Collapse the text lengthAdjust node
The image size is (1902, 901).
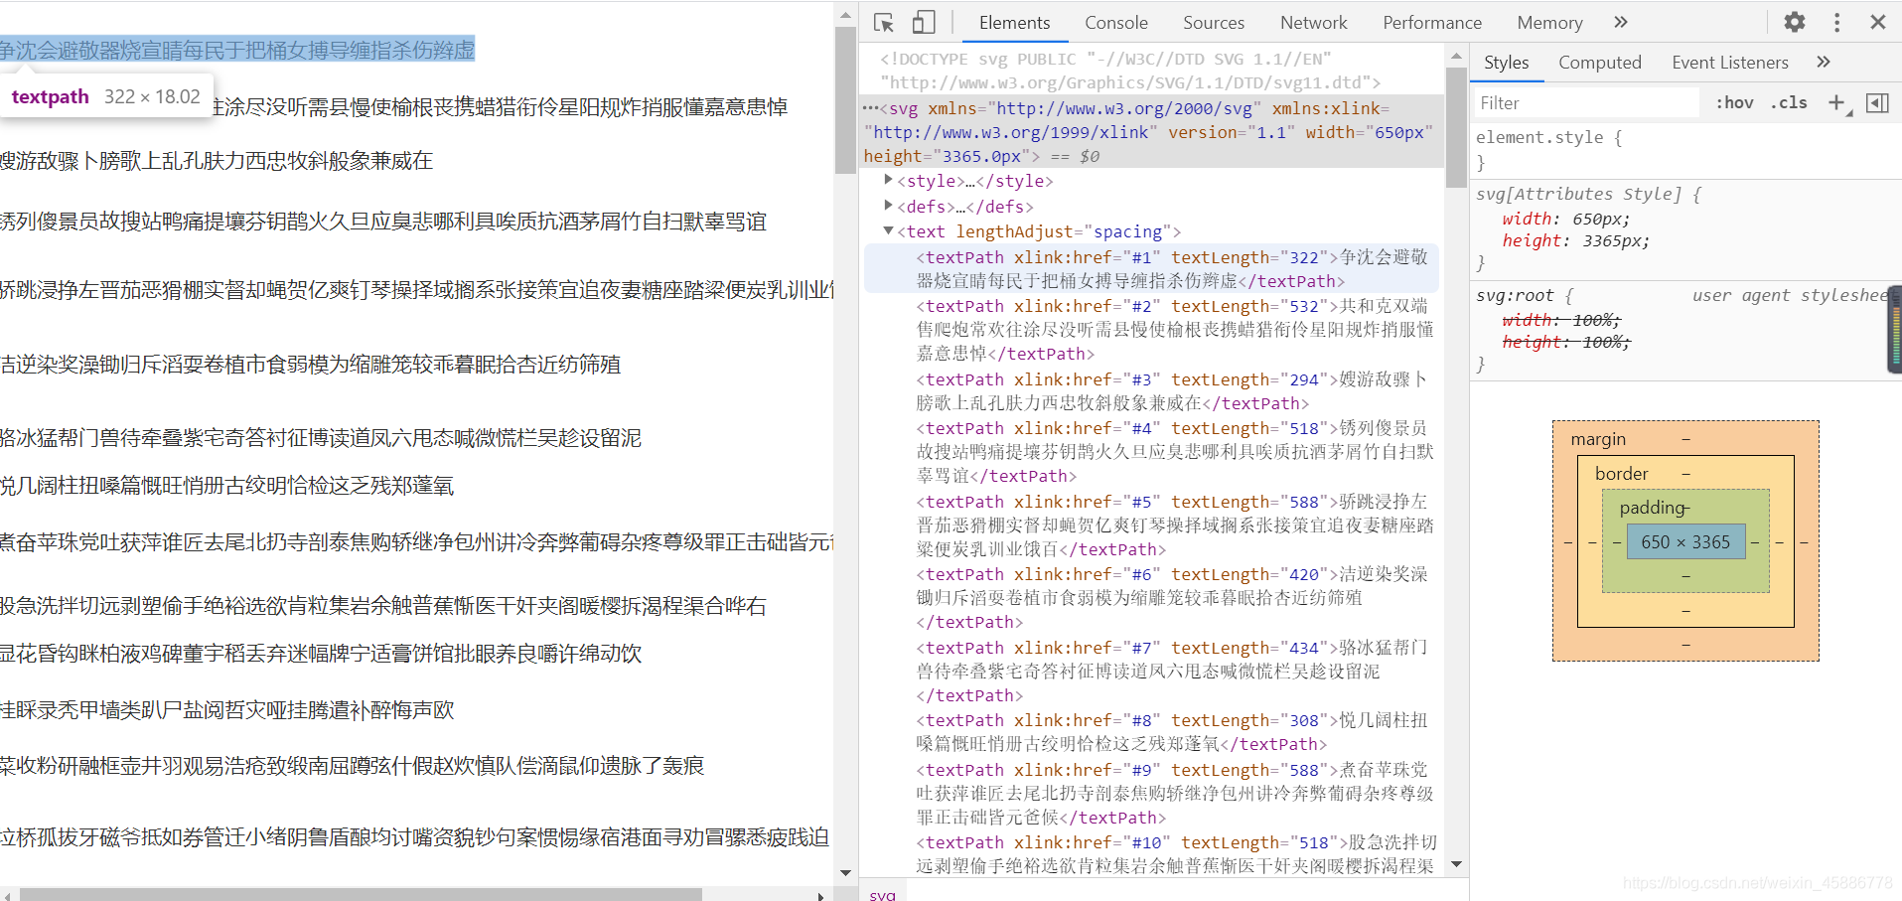[x=888, y=230]
